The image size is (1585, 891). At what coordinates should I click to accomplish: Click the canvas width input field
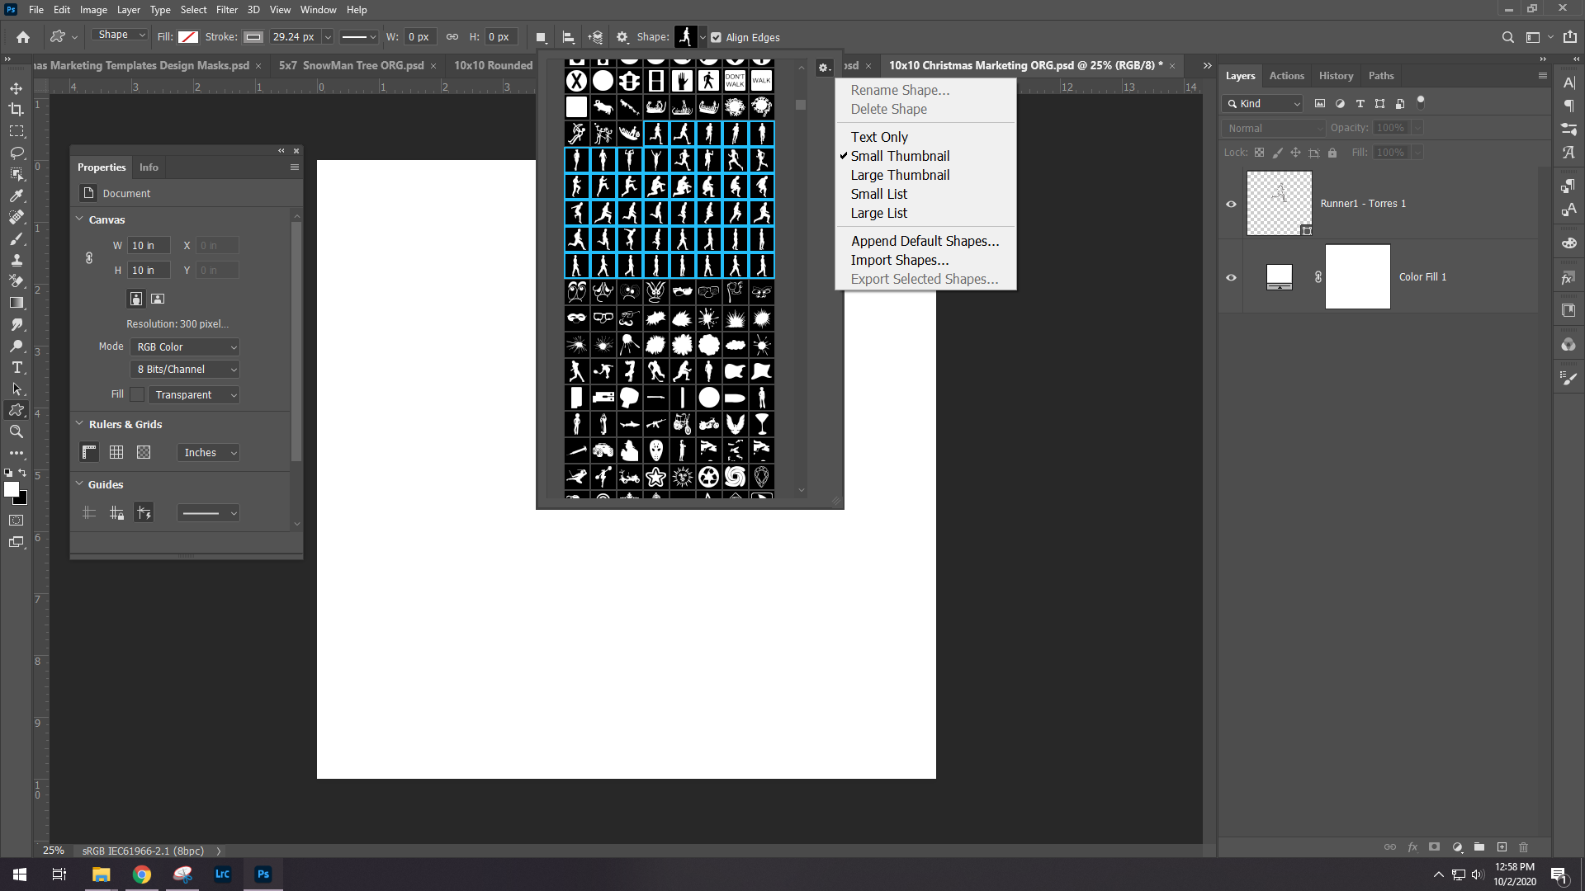pos(149,246)
